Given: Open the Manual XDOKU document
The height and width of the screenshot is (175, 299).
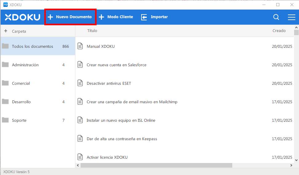Looking at the screenshot, I should [101, 47].
